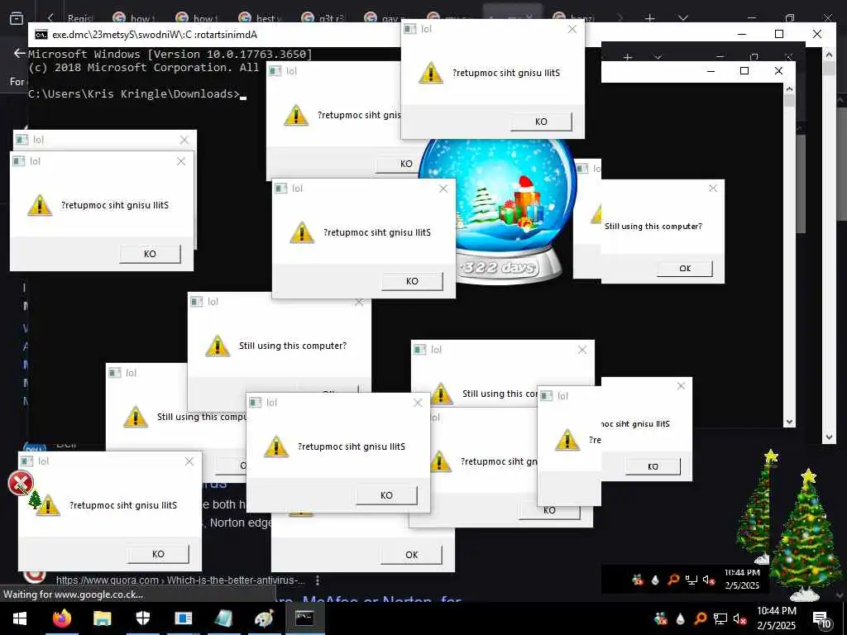Click the orange magnifier system tray icon
The image size is (847, 635).
(700, 618)
